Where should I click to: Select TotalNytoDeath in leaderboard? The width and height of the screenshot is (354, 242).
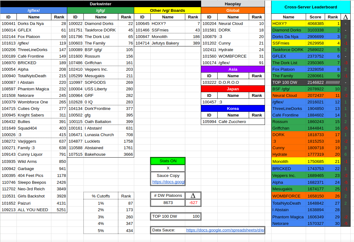pyautogui.click(x=289, y=203)
